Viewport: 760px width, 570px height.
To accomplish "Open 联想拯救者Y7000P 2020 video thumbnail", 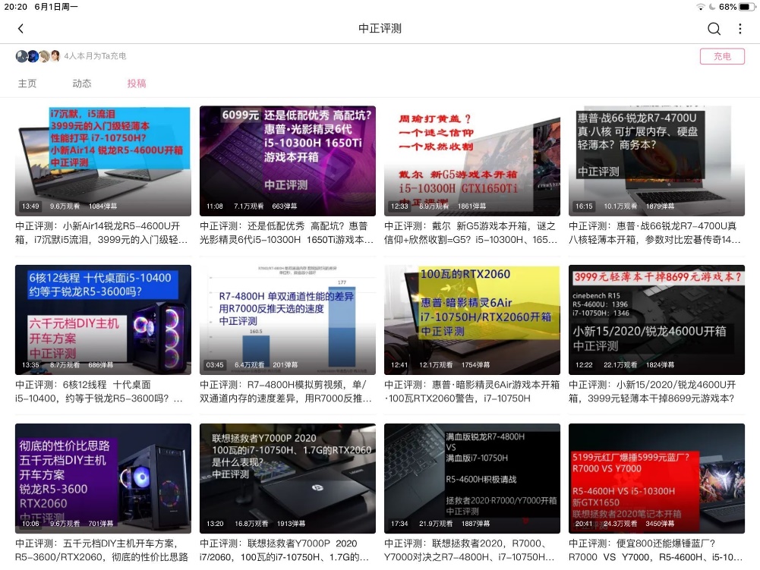I will (288, 478).
